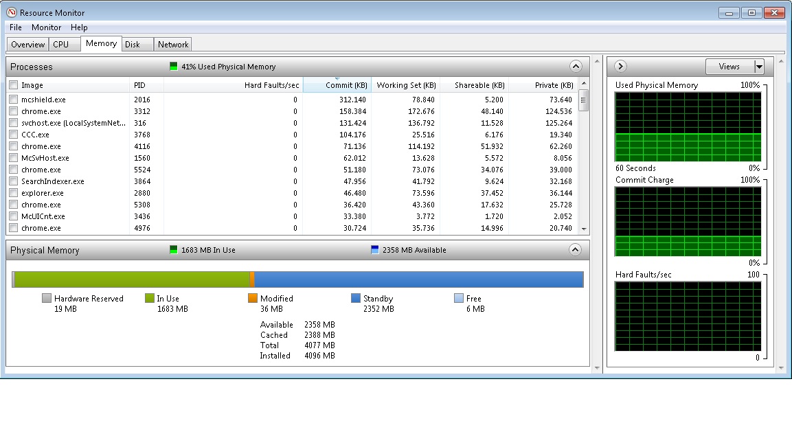Toggle the select-all Image header checkbox
Screen dimensions: 792x445
point(14,85)
